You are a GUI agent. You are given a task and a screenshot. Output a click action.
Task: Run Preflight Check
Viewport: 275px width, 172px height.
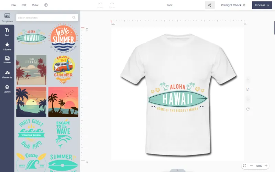[233, 5]
